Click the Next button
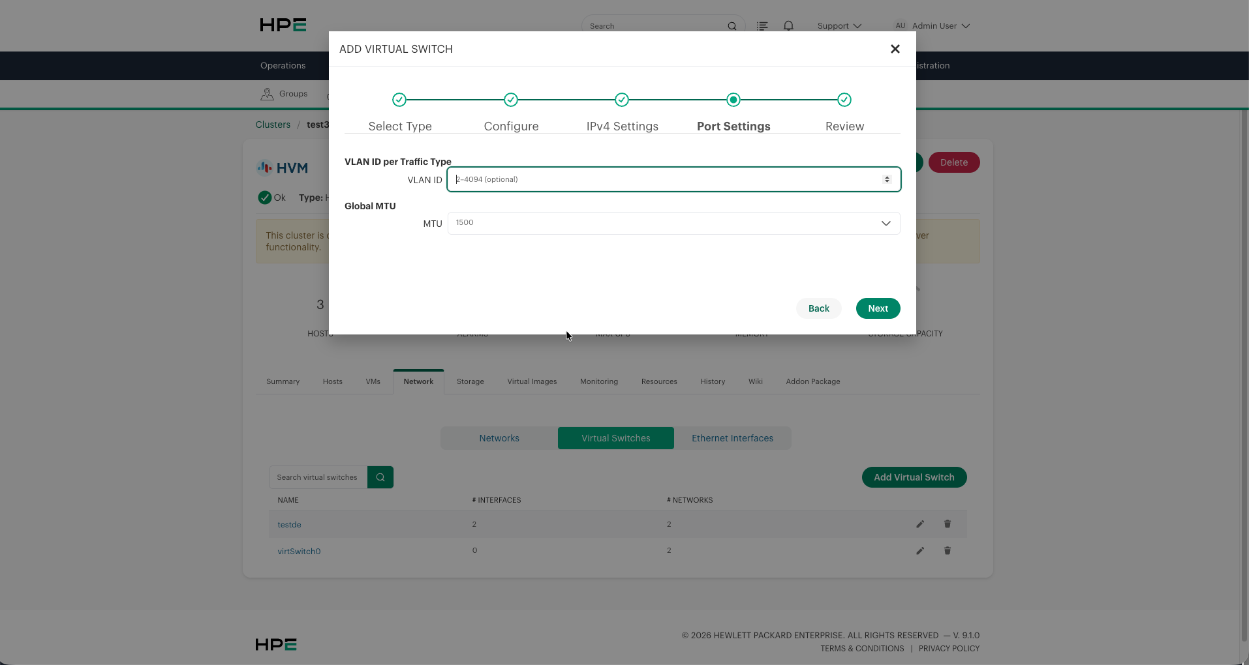The image size is (1249, 665). point(878,308)
